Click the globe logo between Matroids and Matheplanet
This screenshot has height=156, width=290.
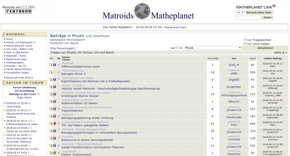click(x=142, y=11)
